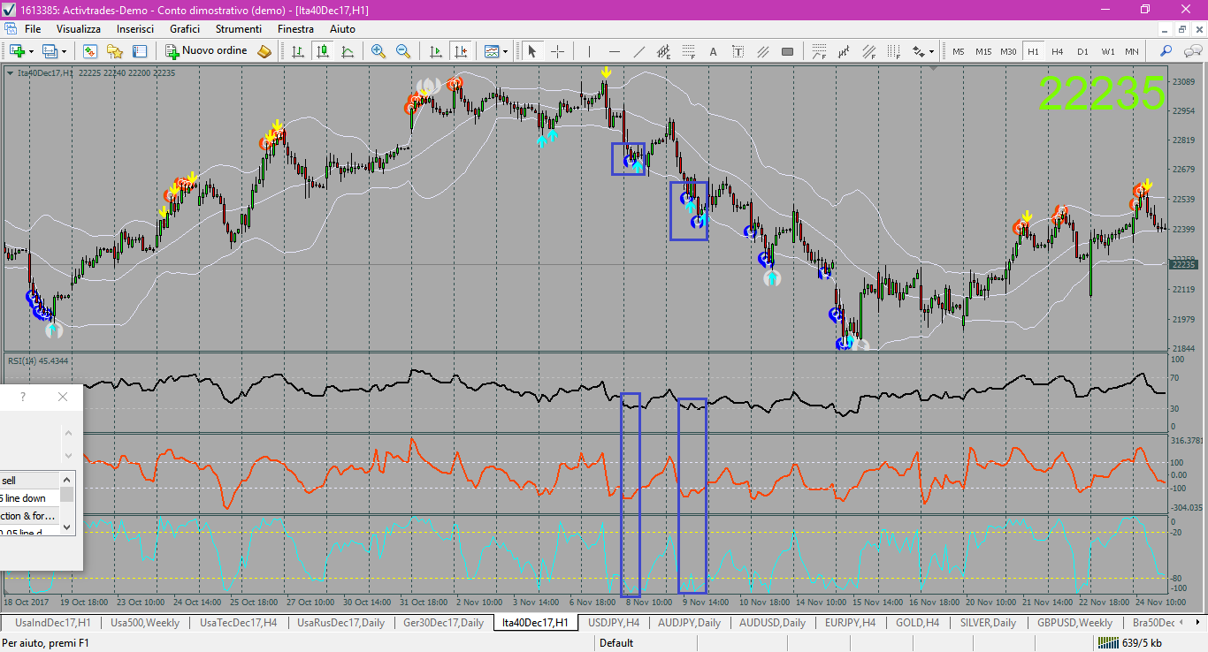Image resolution: width=1208 pixels, height=652 pixels.
Task: Open the Templates icon
Action: [x=492, y=51]
